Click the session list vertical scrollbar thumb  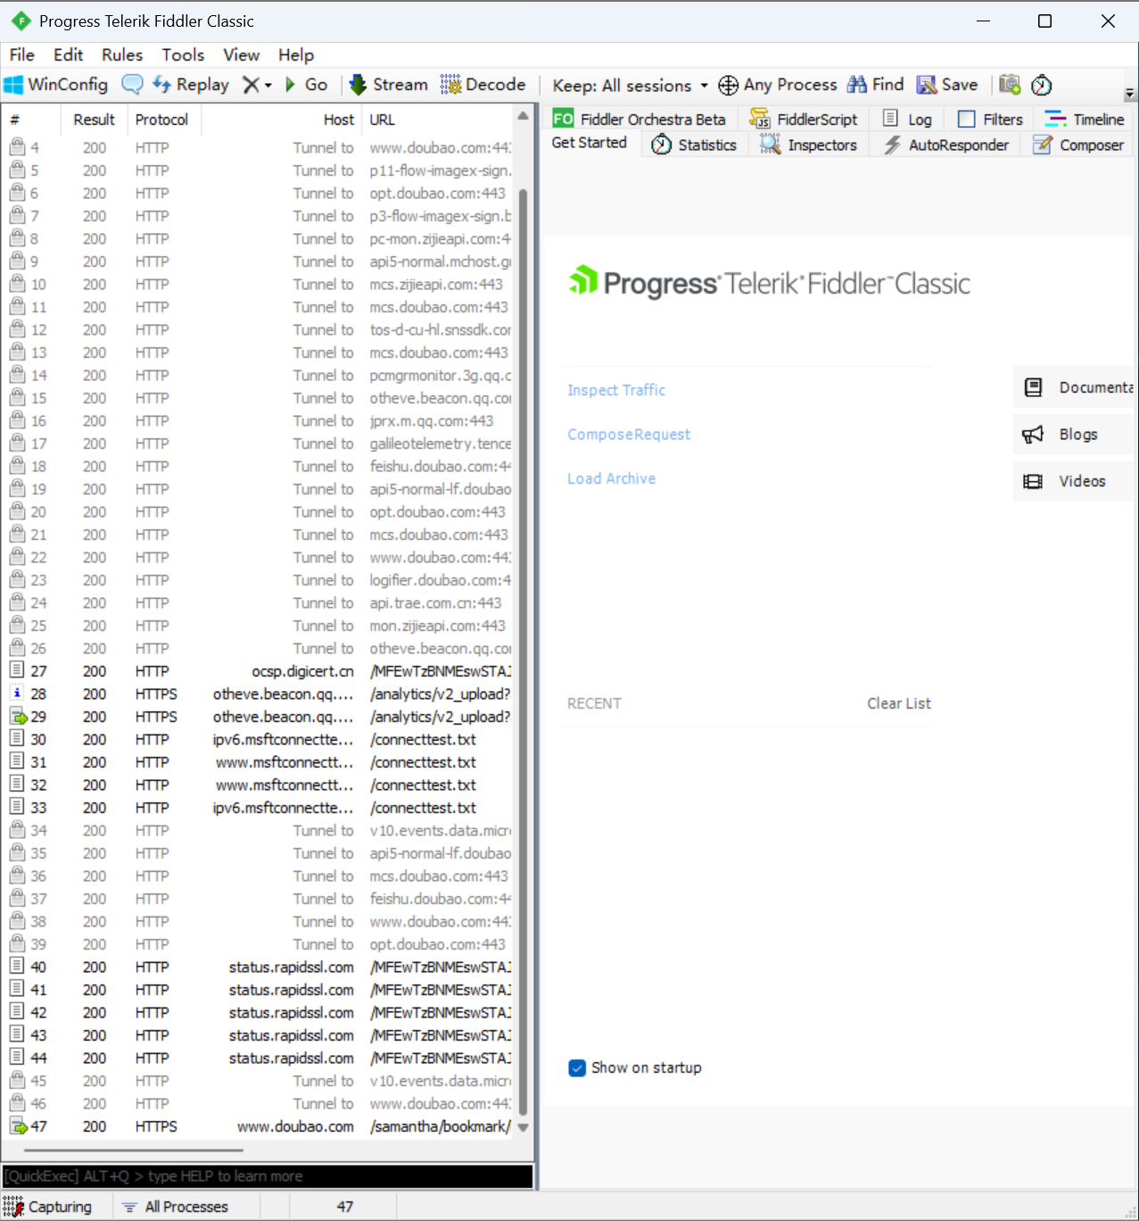pos(524,652)
